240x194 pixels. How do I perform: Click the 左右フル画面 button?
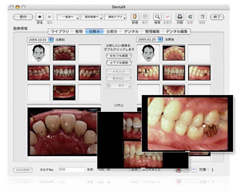click(x=119, y=56)
